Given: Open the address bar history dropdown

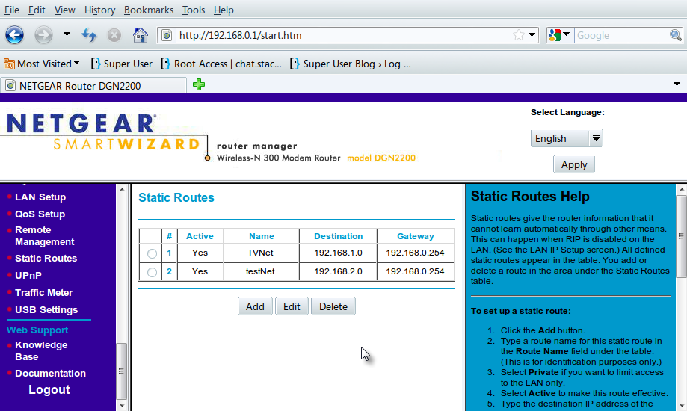Looking at the screenshot, I should coord(532,34).
